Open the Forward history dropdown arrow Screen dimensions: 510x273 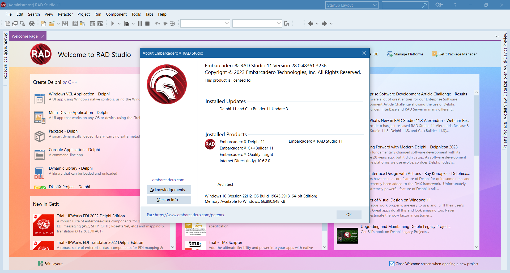(331, 24)
